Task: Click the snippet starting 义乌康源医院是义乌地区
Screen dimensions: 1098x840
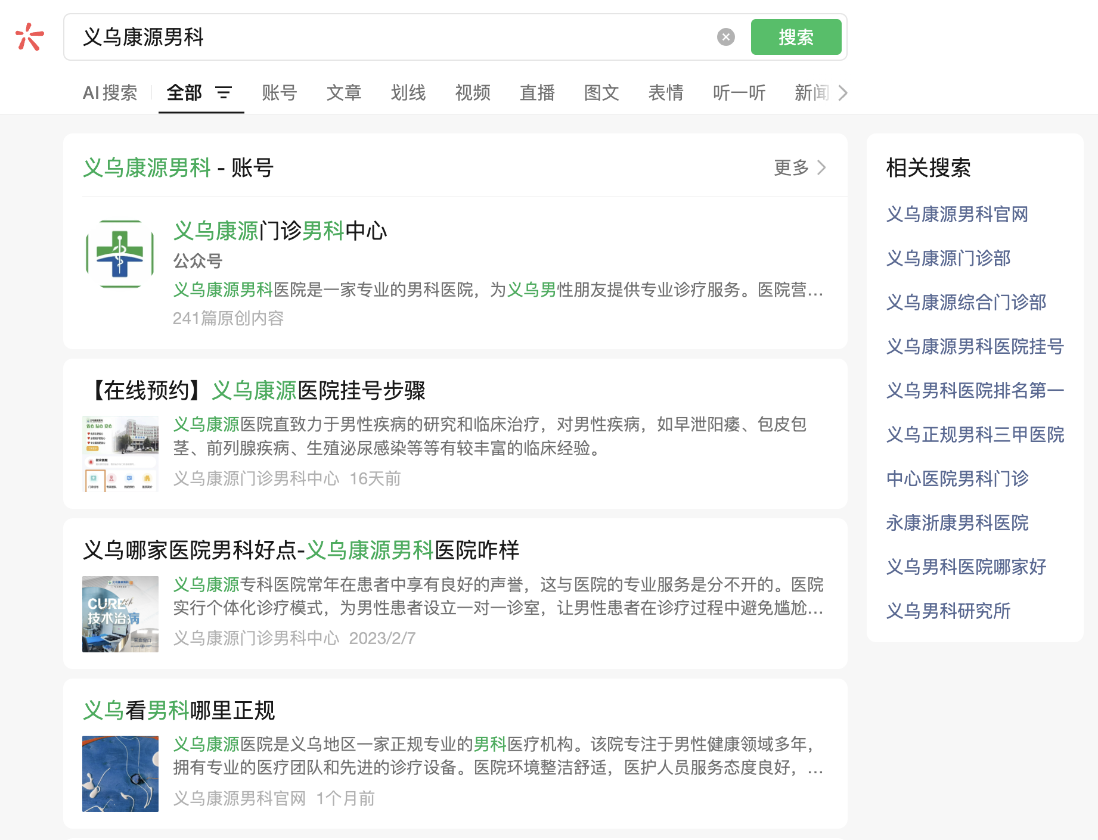Action: tap(498, 755)
